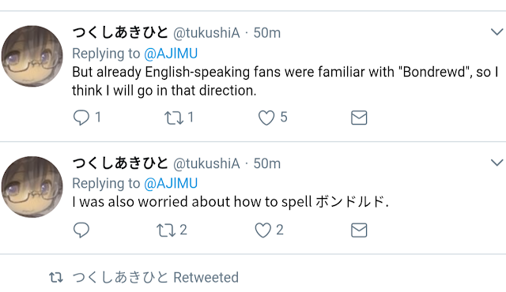Viewport: 506px width, 292px height.
Task: Reply to the "Bondrewd" tweet
Action: 81,118
